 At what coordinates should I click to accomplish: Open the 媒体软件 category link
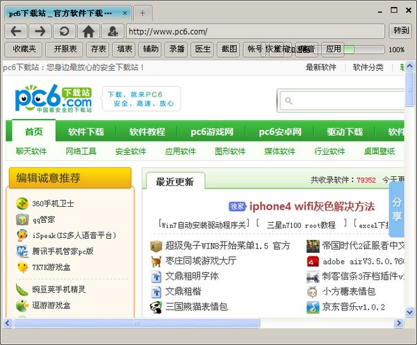280,151
